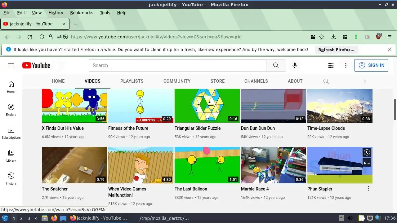Open the YouTube apps grid icon
The height and width of the screenshot is (223, 397).
[331, 65]
